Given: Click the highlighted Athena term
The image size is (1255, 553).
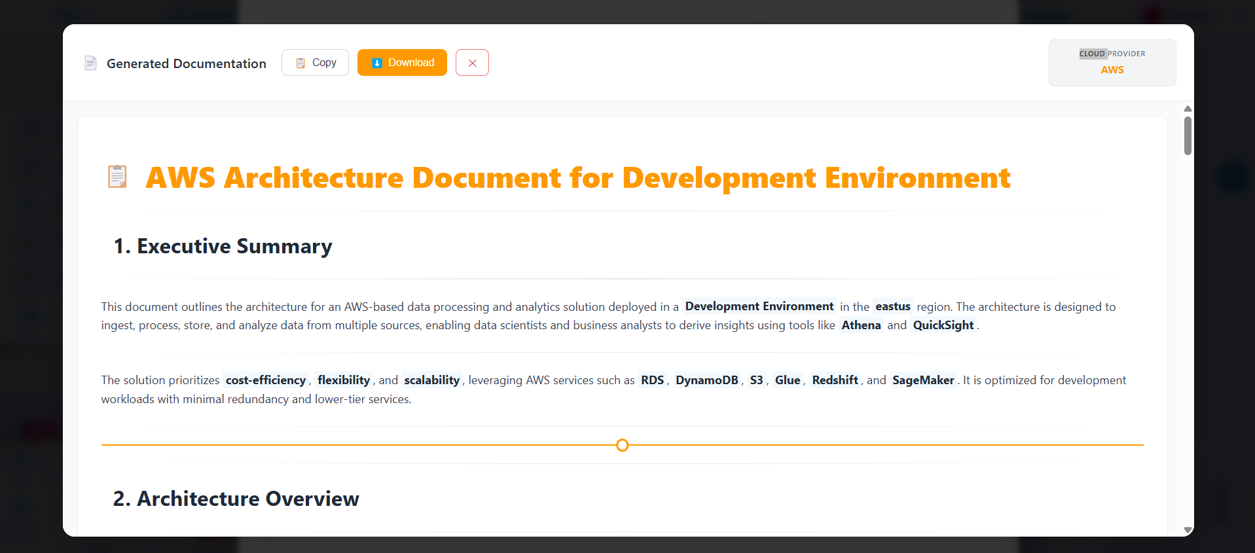Looking at the screenshot, I should tap(861, 325).
